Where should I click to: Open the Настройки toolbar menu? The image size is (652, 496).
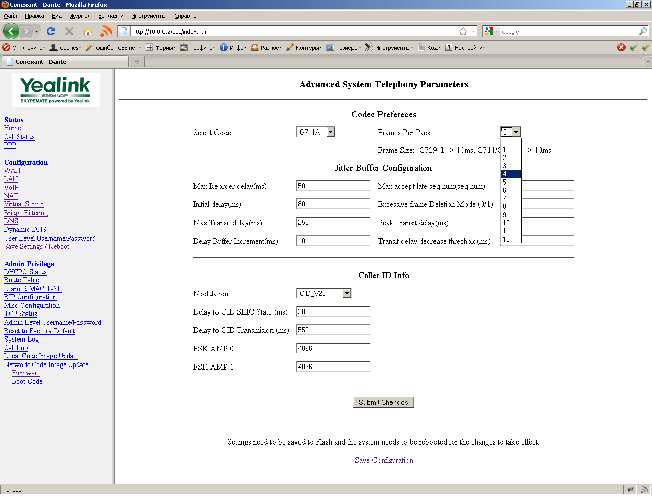pyautogui.click(x=465, y=48)
